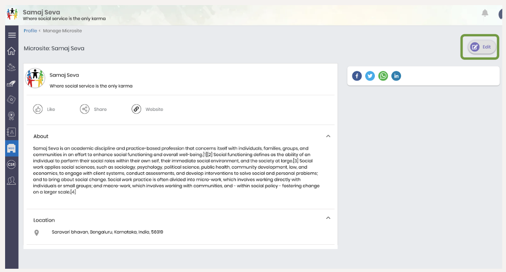Image resolution: width=506 pixels, height=272 pixels.
Task: Collapse the Location section
Action: [328, 218]
